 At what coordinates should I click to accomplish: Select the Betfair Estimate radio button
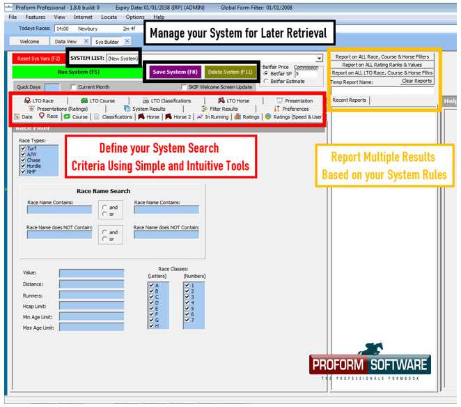266,82
